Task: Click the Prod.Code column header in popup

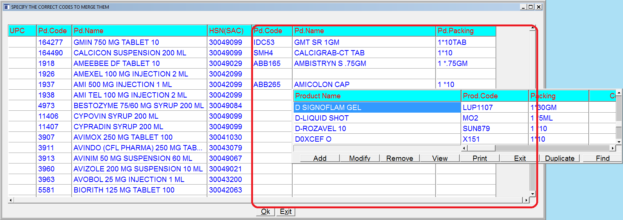Action: (495, 96)
